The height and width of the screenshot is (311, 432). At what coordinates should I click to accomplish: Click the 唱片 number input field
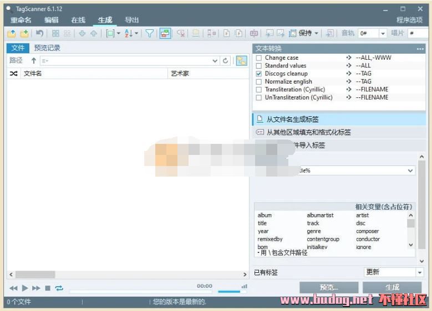[x=418, y=33]
